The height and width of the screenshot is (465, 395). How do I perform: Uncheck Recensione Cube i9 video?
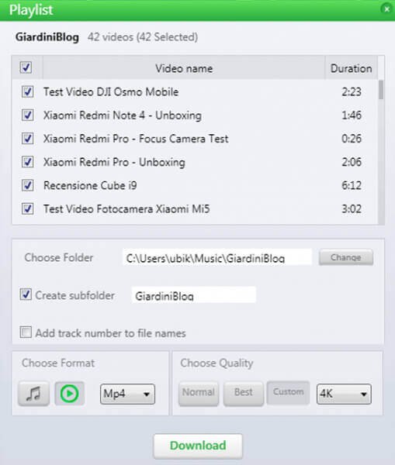(28, 185)
